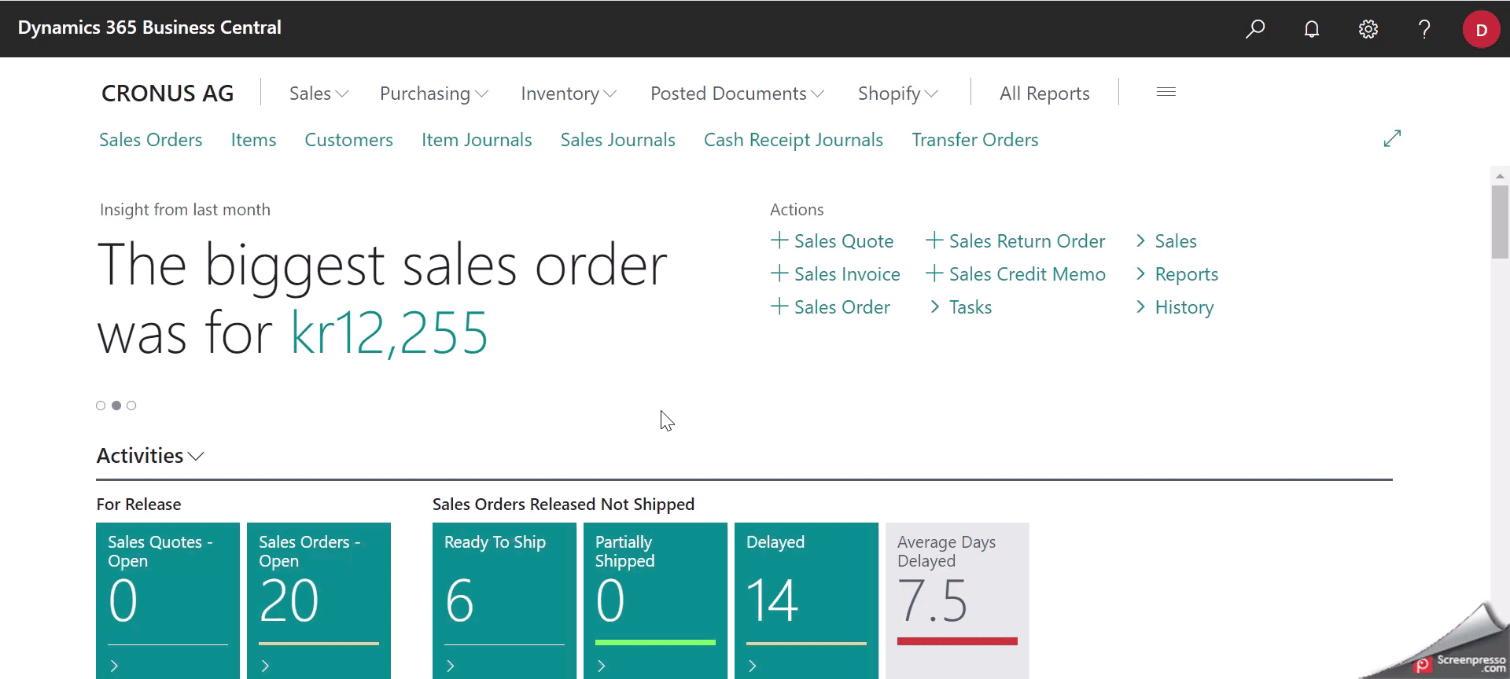1510x679 pixels.
Task: Click the vertical scrollbar thumb
Action: coord(1500,222)
